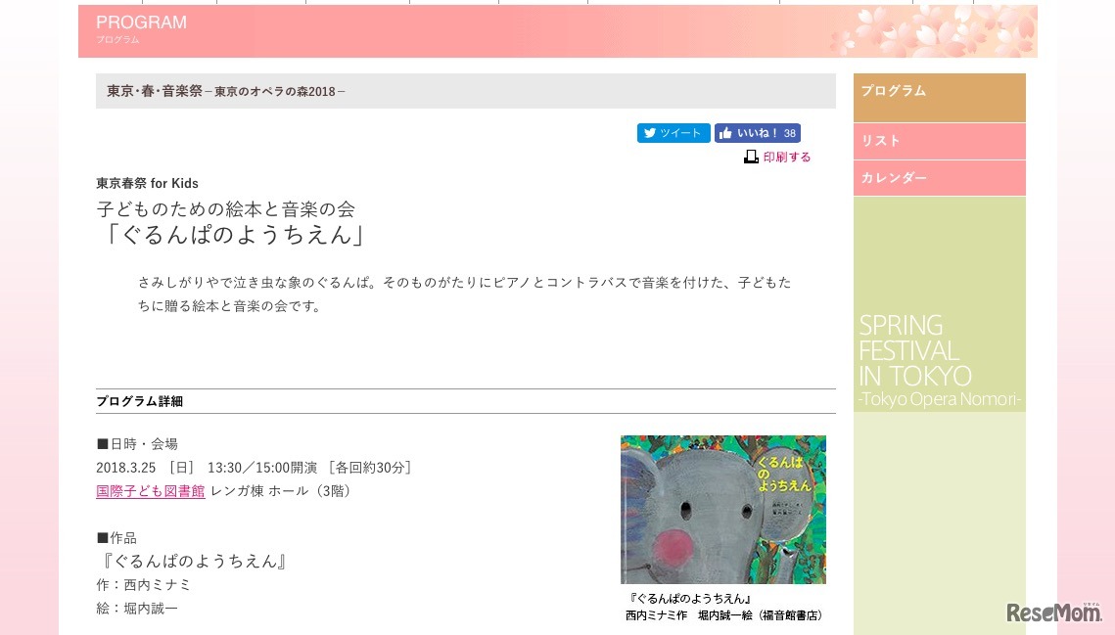The image size is (1115, 635).
Task: Click the 印刷する print link
Action: point(786,158)
